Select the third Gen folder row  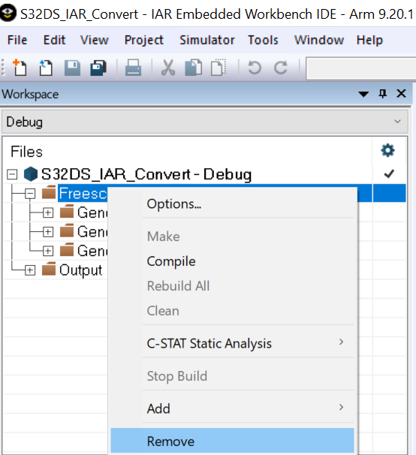(92, 251)
